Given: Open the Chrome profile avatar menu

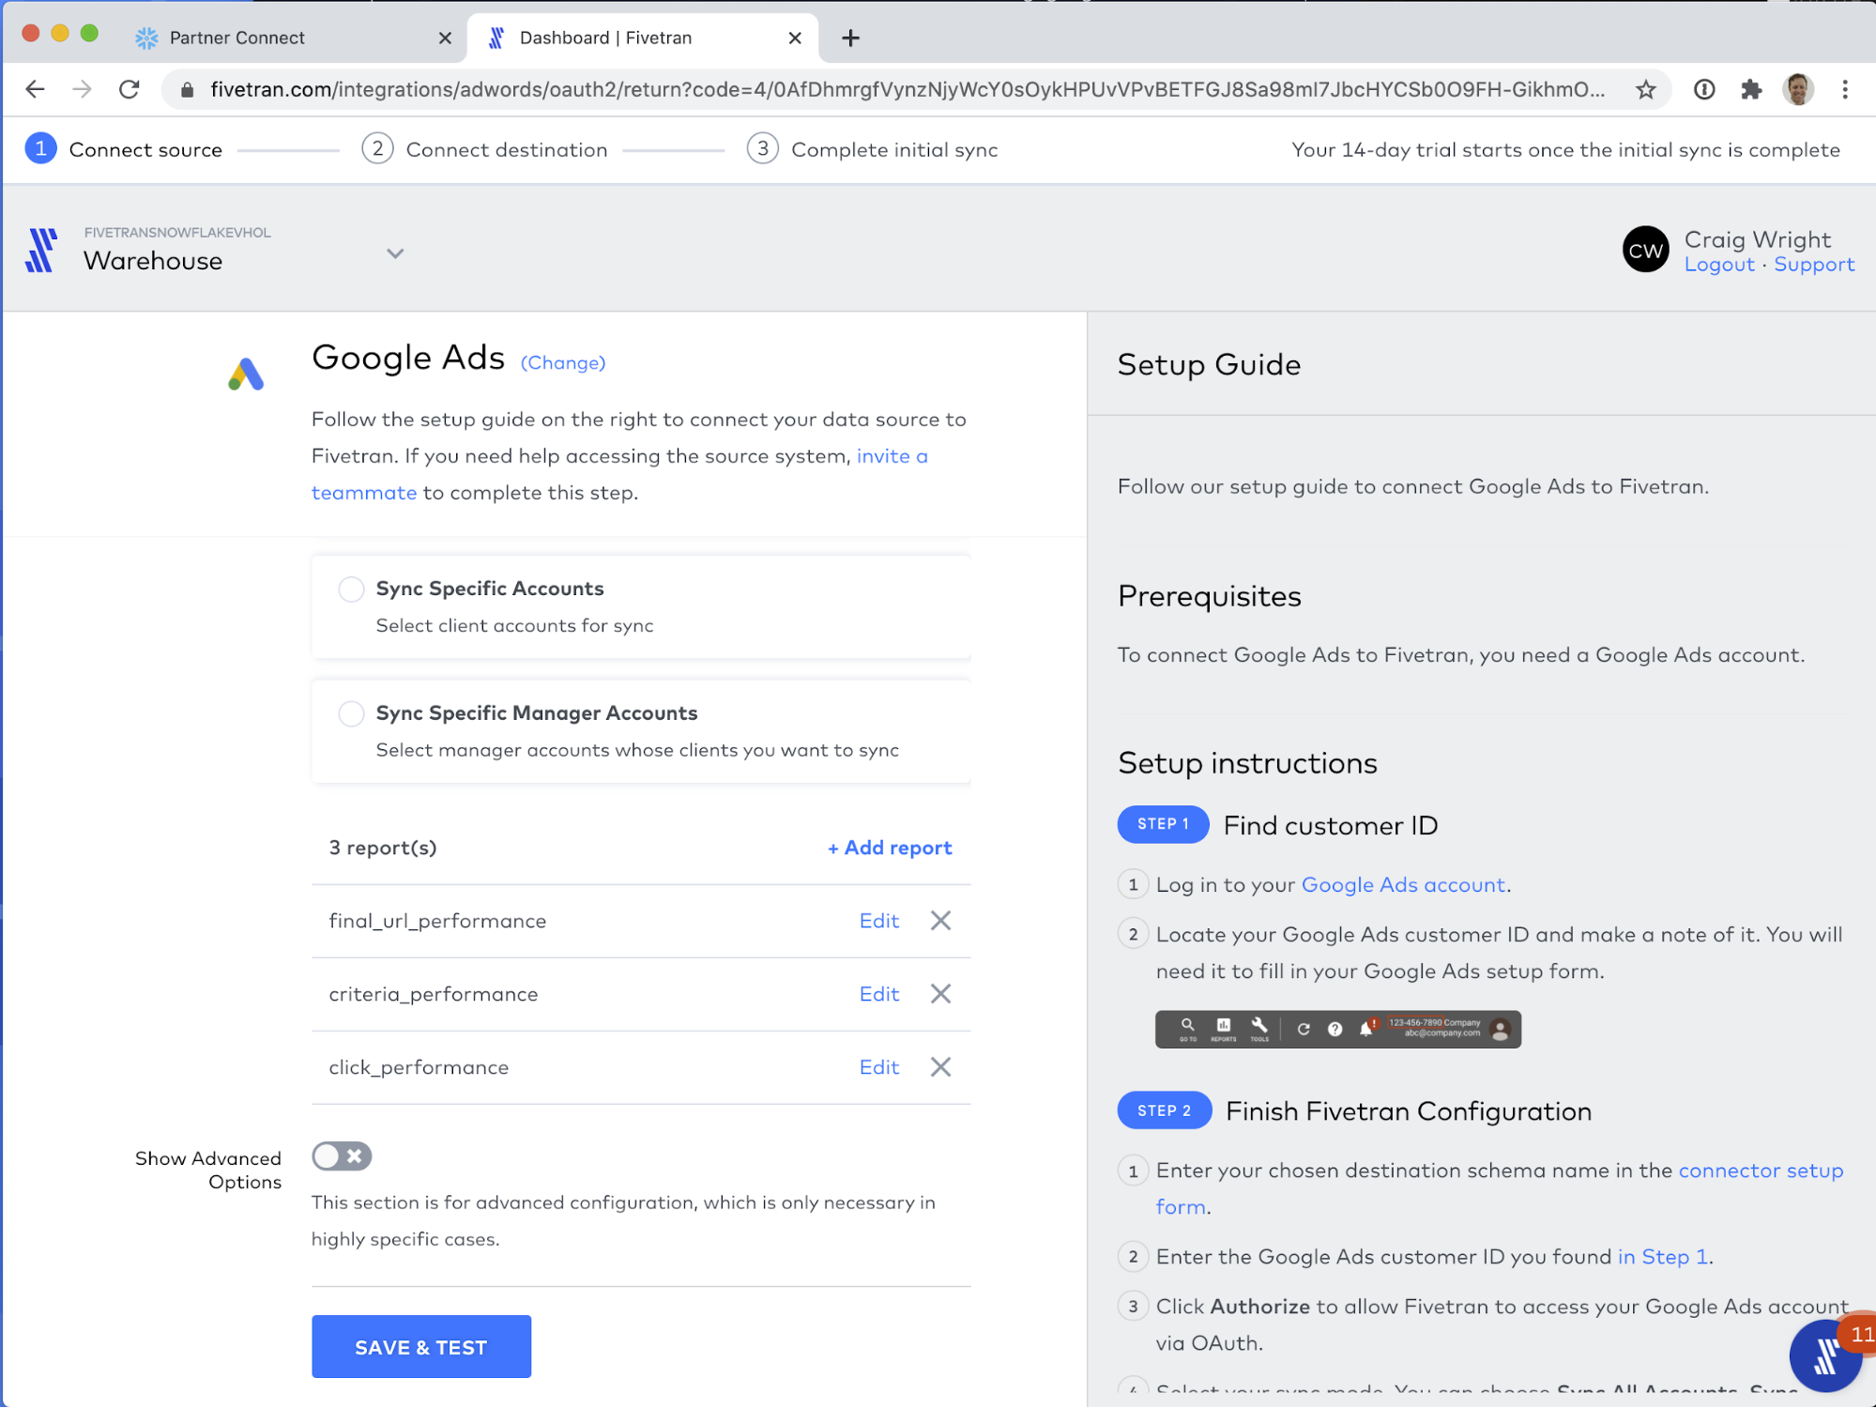Looking at the screenshot, I should click(1797, 90).
